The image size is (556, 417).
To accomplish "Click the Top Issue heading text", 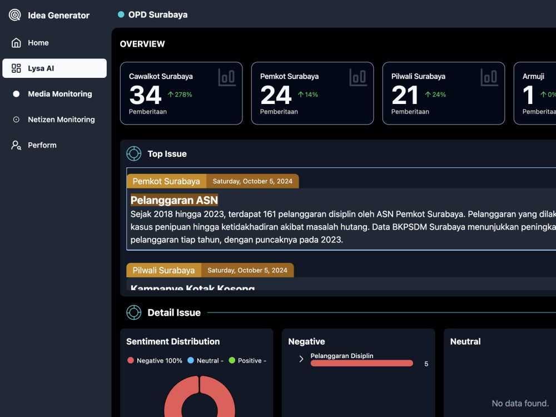I will click(167, 153).
